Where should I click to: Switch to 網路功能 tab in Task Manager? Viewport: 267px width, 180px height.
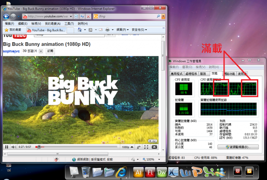(230, 74)
